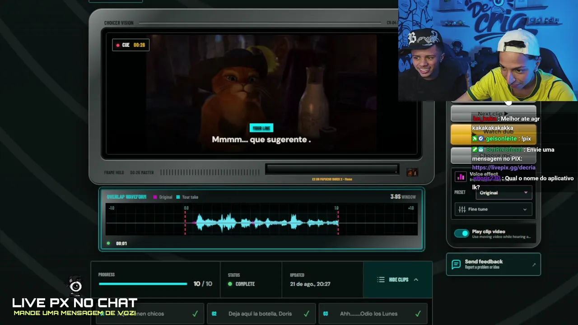Click the 'FRAME HOLD' label
Screen dimensions: 578x325
pyautogui.click(x=114, y=172)
